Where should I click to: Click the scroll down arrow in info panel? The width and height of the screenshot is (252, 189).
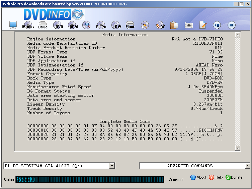(x=237, y=148)
